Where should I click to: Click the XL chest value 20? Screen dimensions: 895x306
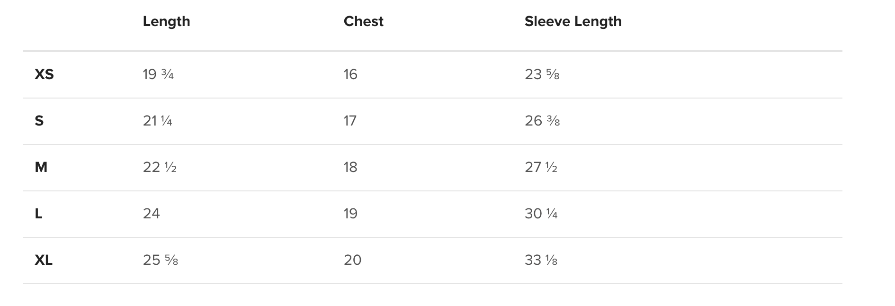(352, 260)
